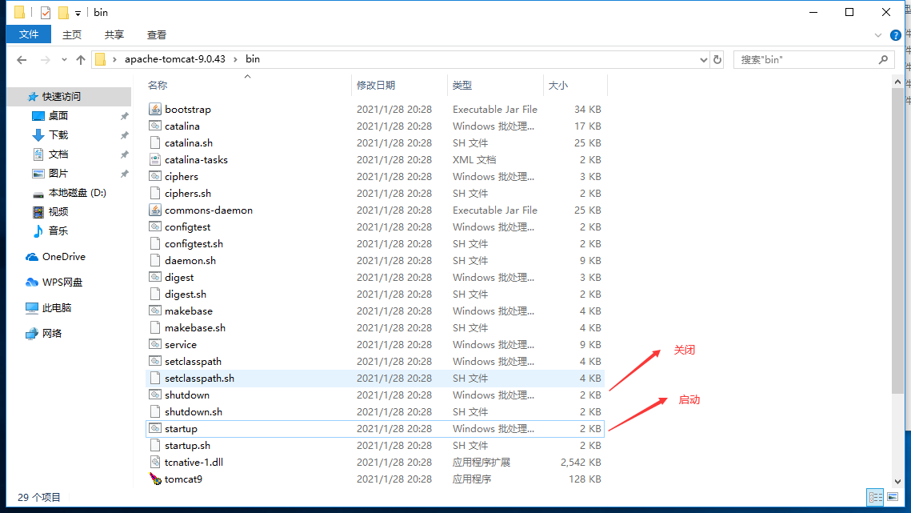Sort by 类型 column header

tap(495, 86)
